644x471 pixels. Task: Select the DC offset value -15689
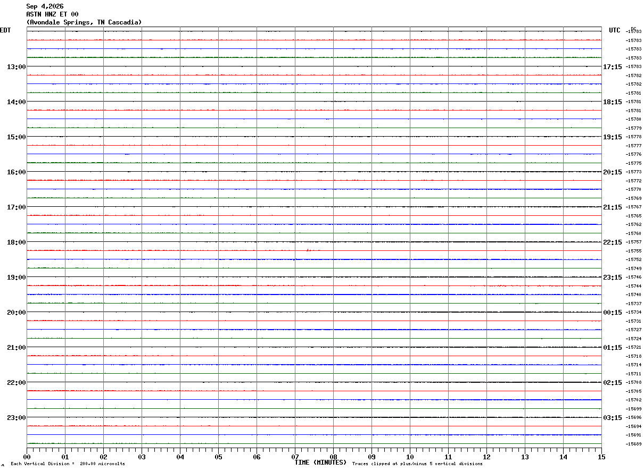(x=634, y=444)
